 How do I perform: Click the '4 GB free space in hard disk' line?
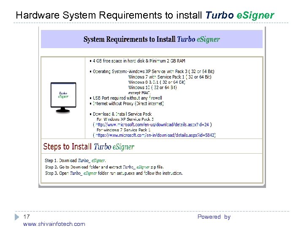[138, 61]
